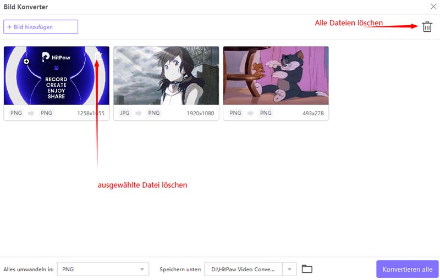Click the conversion arrow on the JPG card
The width and height of the screenshot is (440, 280).
(139, 113)
